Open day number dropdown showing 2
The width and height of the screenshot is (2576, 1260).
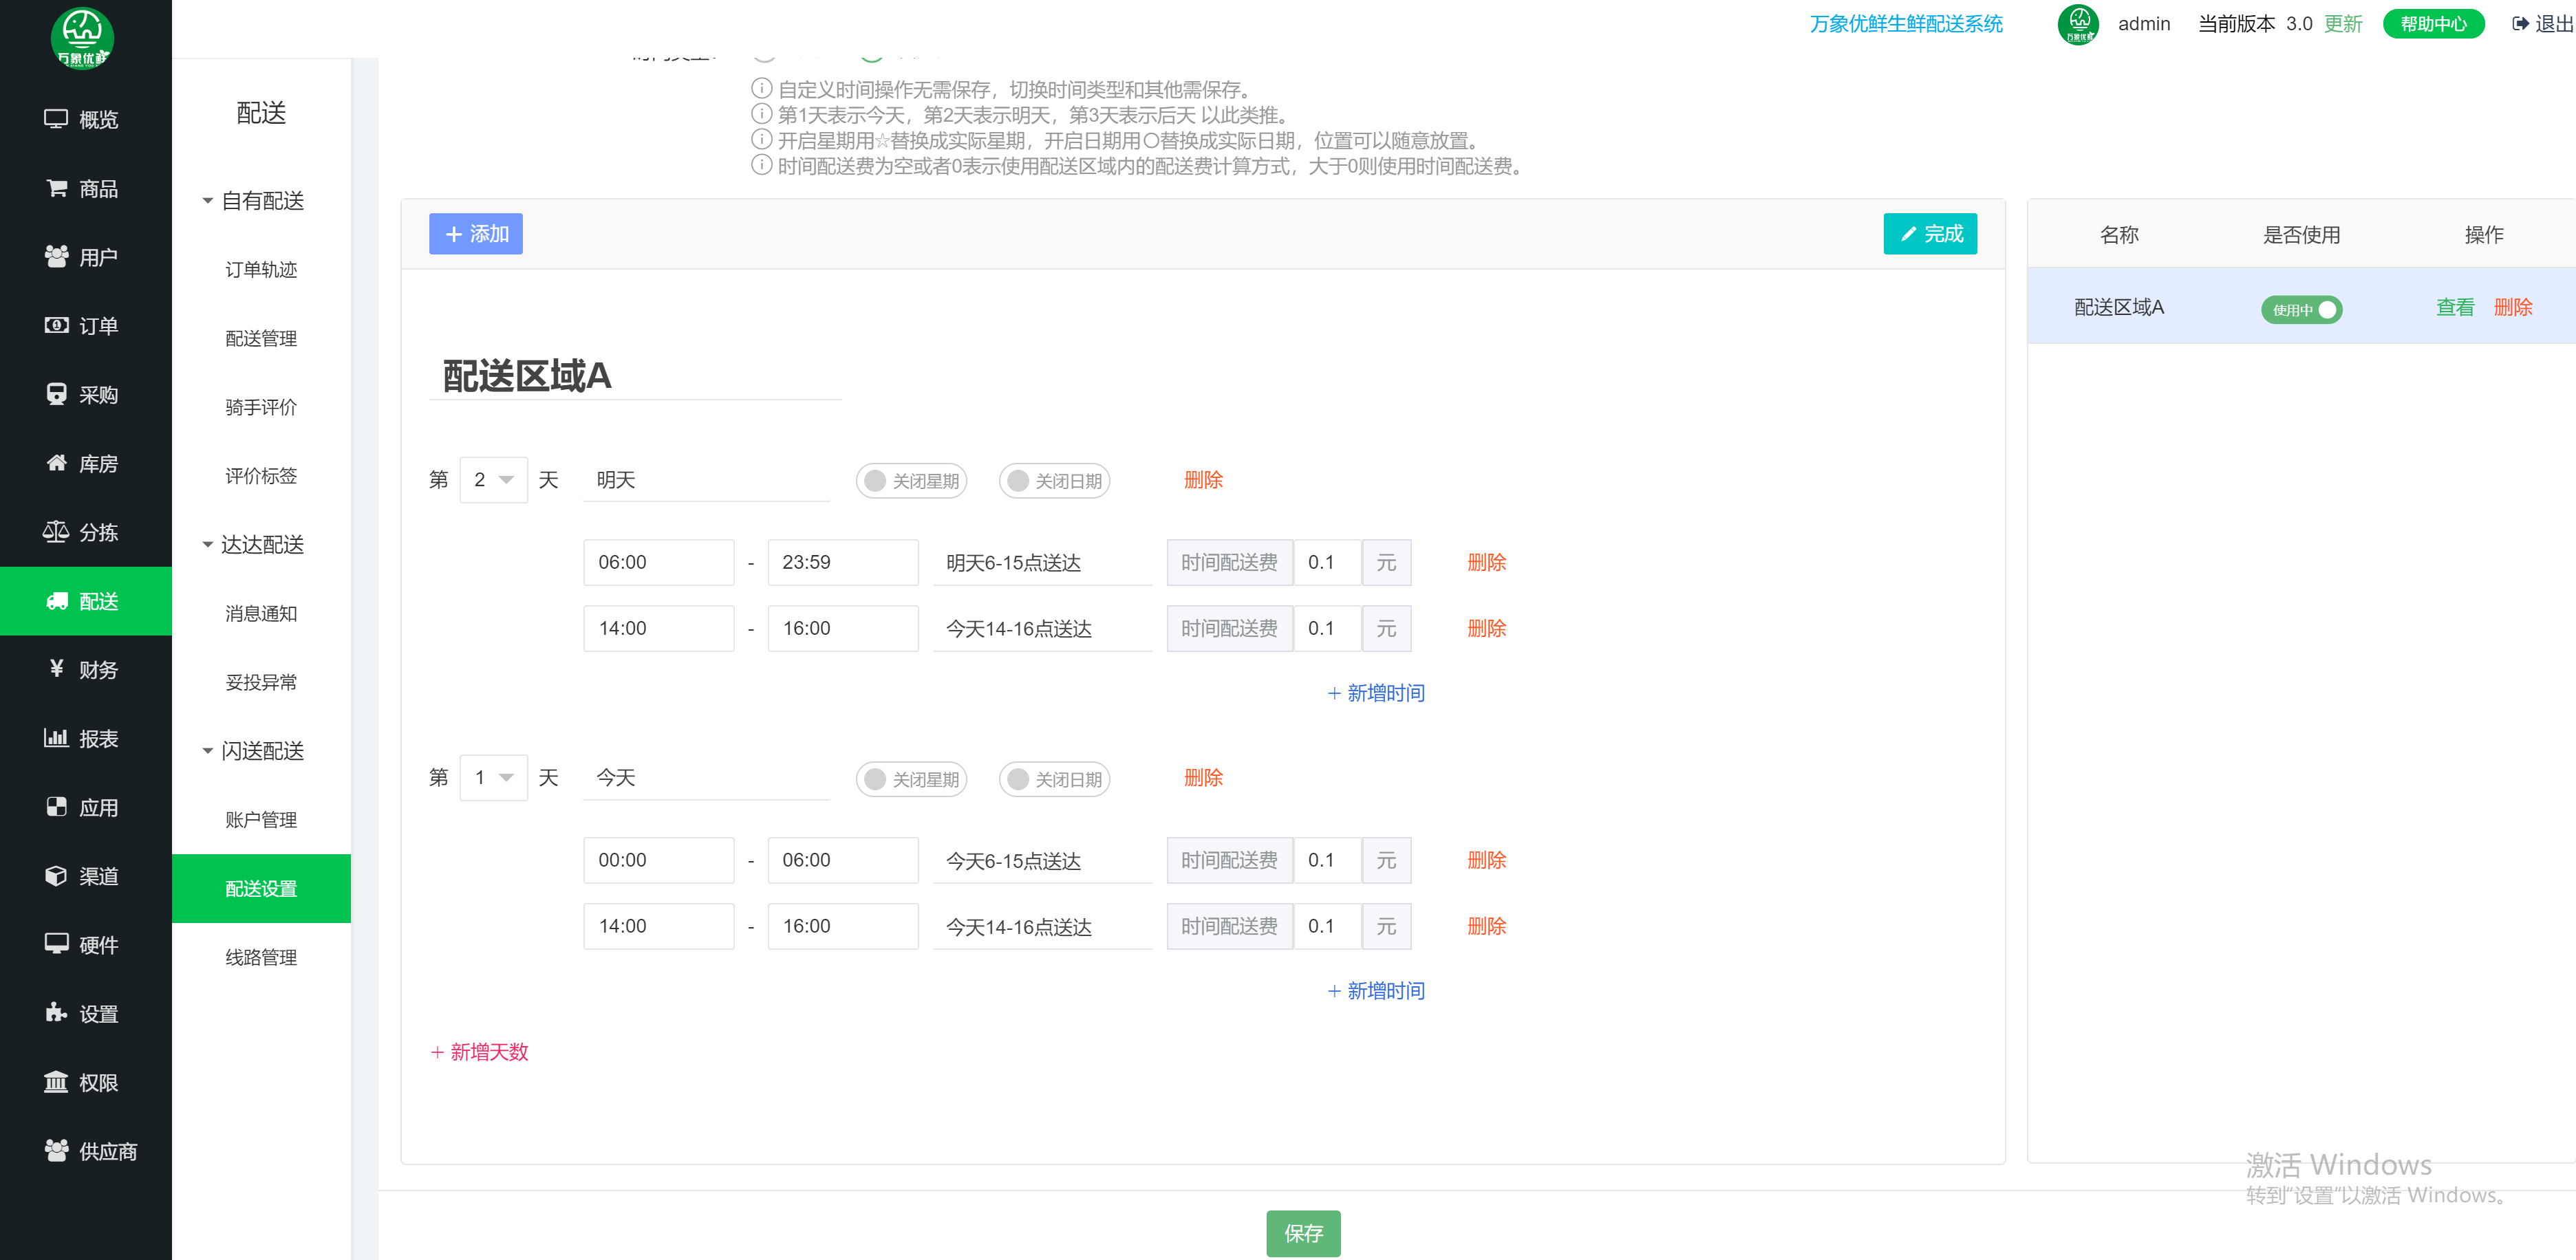493,480
